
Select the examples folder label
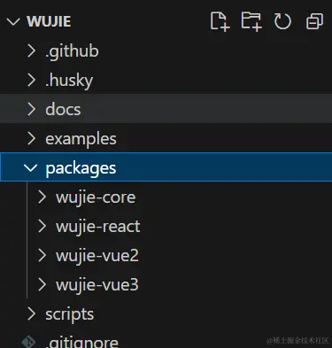tap(81, 139)
